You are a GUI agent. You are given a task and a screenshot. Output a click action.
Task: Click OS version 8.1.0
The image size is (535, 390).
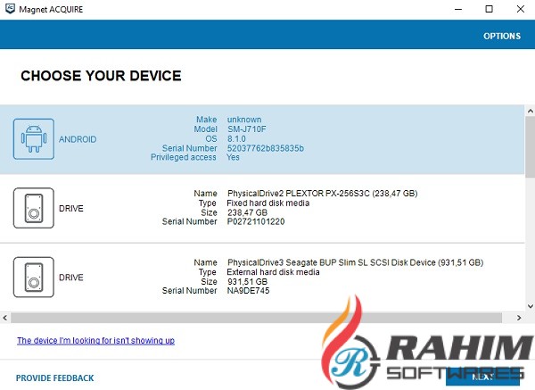[236, 138]
